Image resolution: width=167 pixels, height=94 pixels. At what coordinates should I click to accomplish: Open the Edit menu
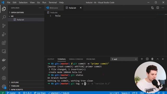(x=15, y=2)
